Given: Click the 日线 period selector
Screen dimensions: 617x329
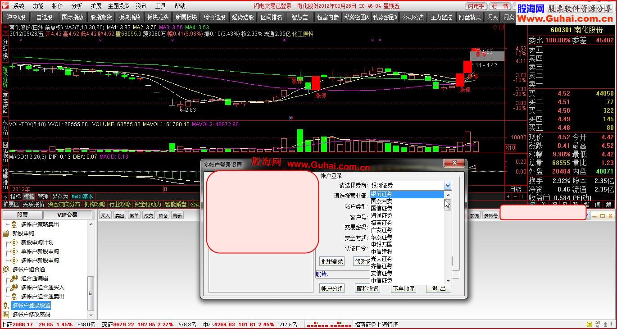Looking at the screenshot, I should (x=515, y=189).
